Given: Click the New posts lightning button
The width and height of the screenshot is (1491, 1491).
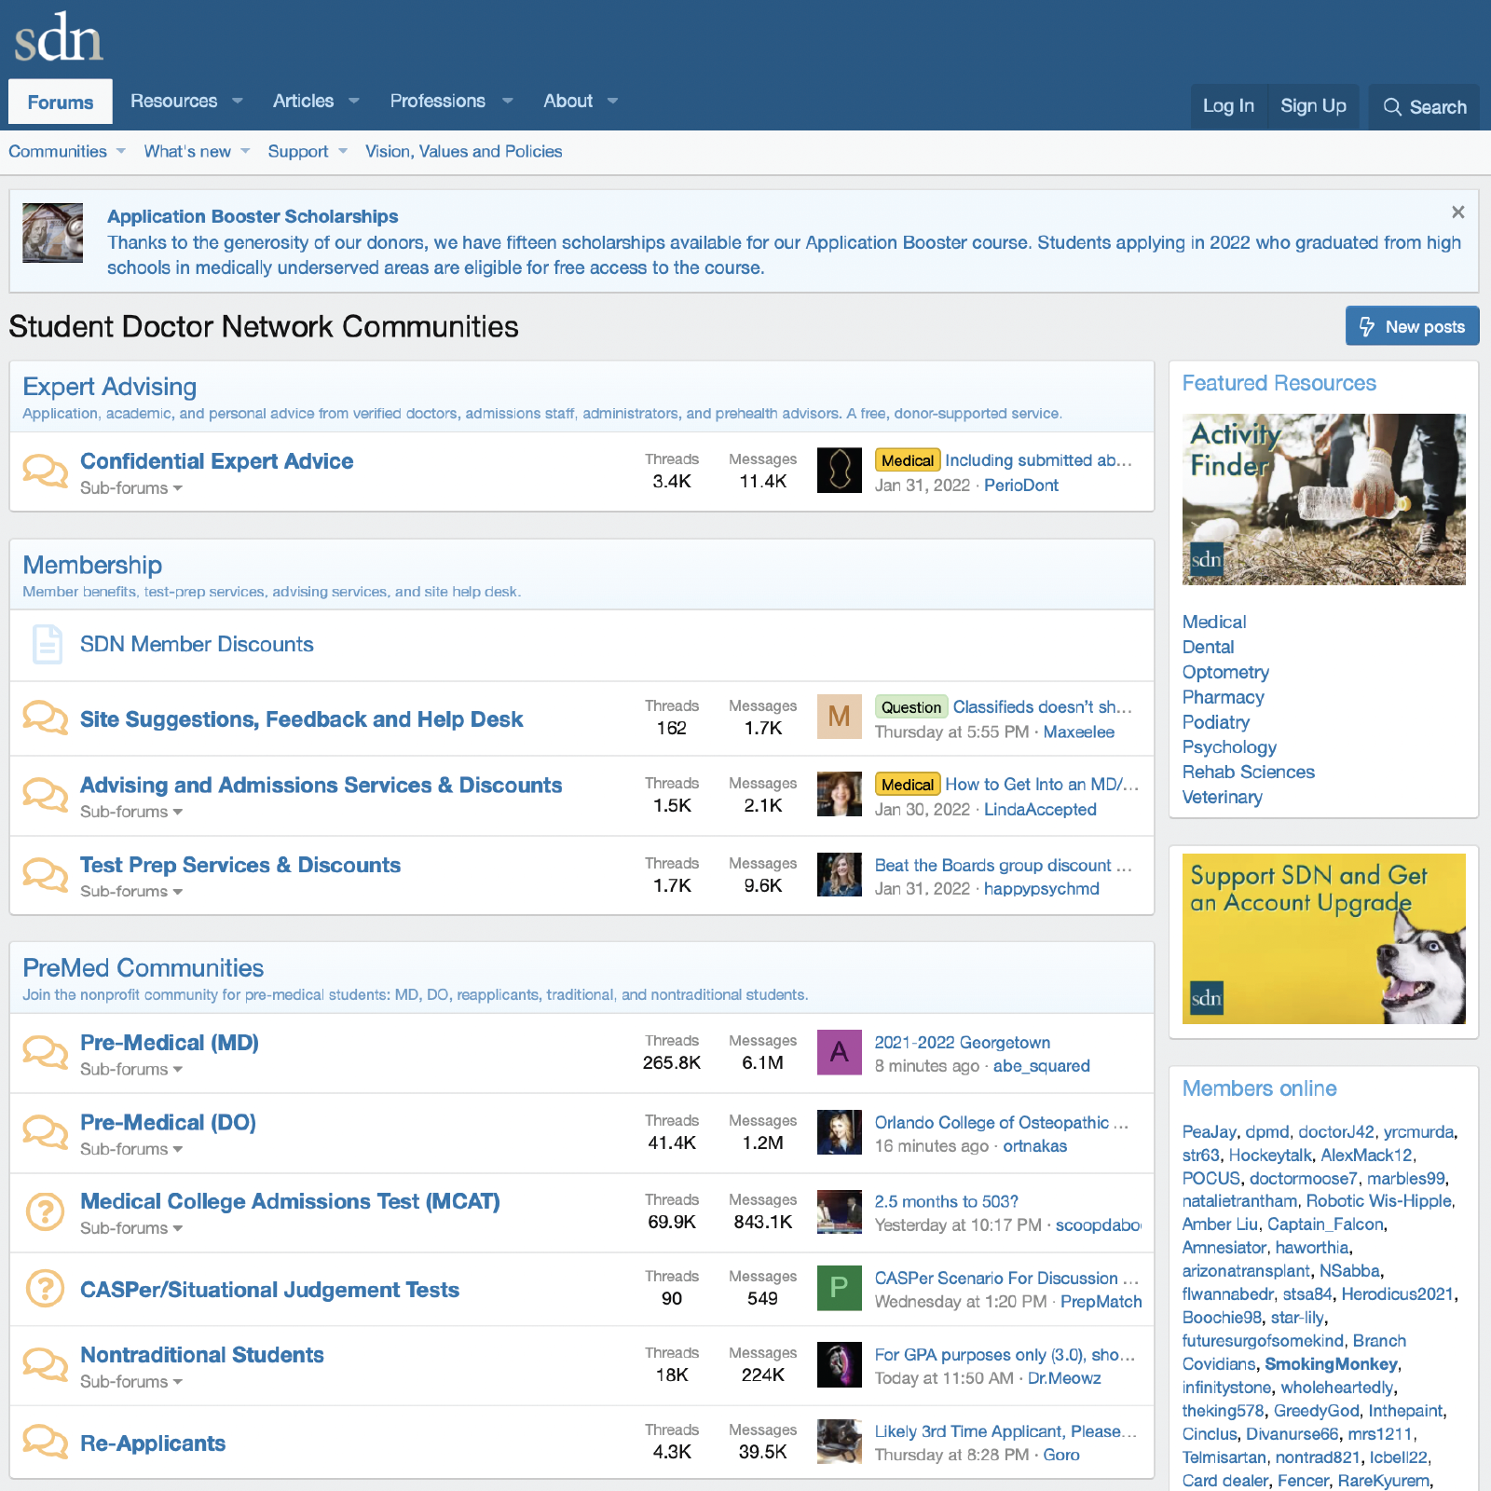Looking at the screenshot, I should point(1412,326).
